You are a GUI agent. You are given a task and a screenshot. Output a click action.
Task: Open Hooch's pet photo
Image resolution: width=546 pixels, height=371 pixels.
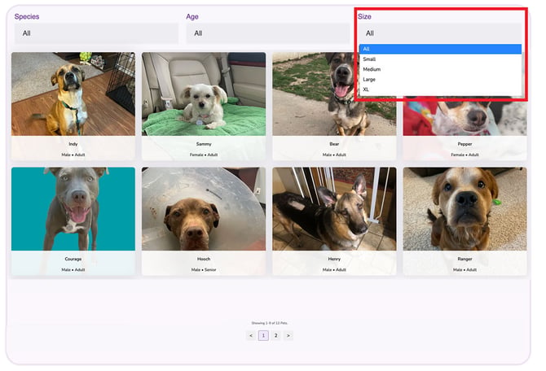pos(204,209)
